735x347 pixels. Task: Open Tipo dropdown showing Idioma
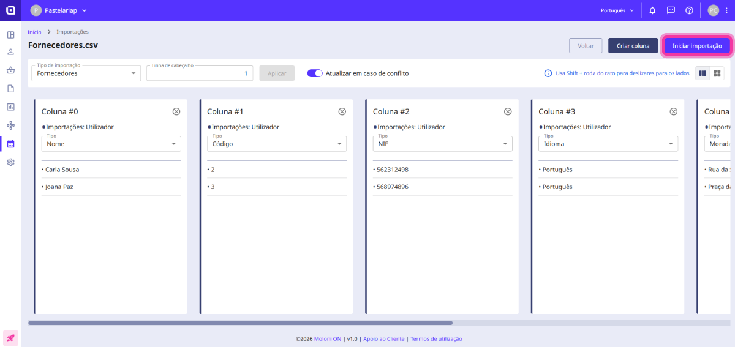608,144
